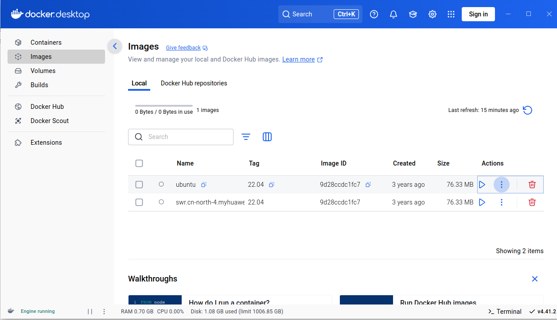Select Images in sidebar

coord(56,57)
